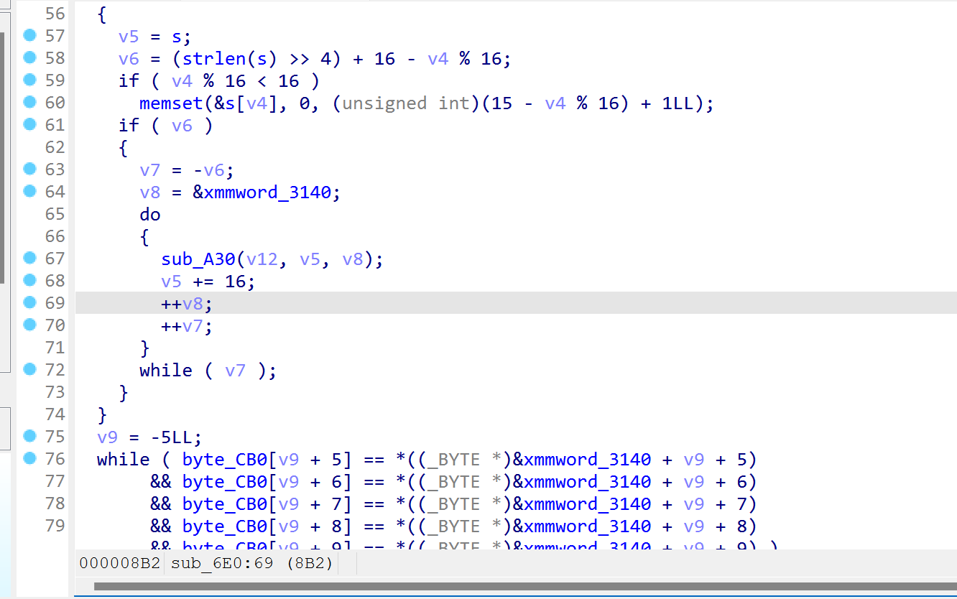Click the blue dot on highlighted line 69

tap(29, 302)
